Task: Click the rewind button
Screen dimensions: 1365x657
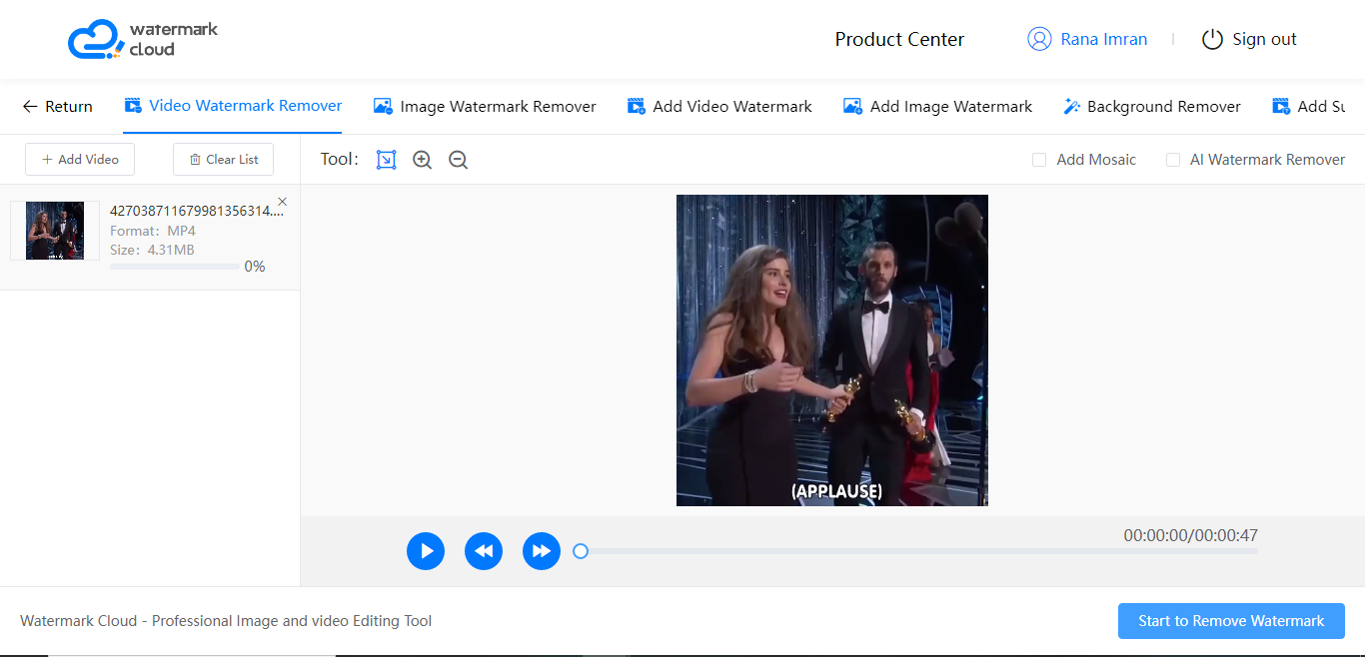Action: tap(484, 551)
